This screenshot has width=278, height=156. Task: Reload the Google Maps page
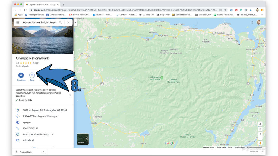click(x=25, y=10)
